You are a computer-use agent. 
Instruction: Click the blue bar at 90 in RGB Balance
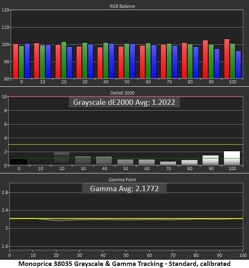[217, 64]
